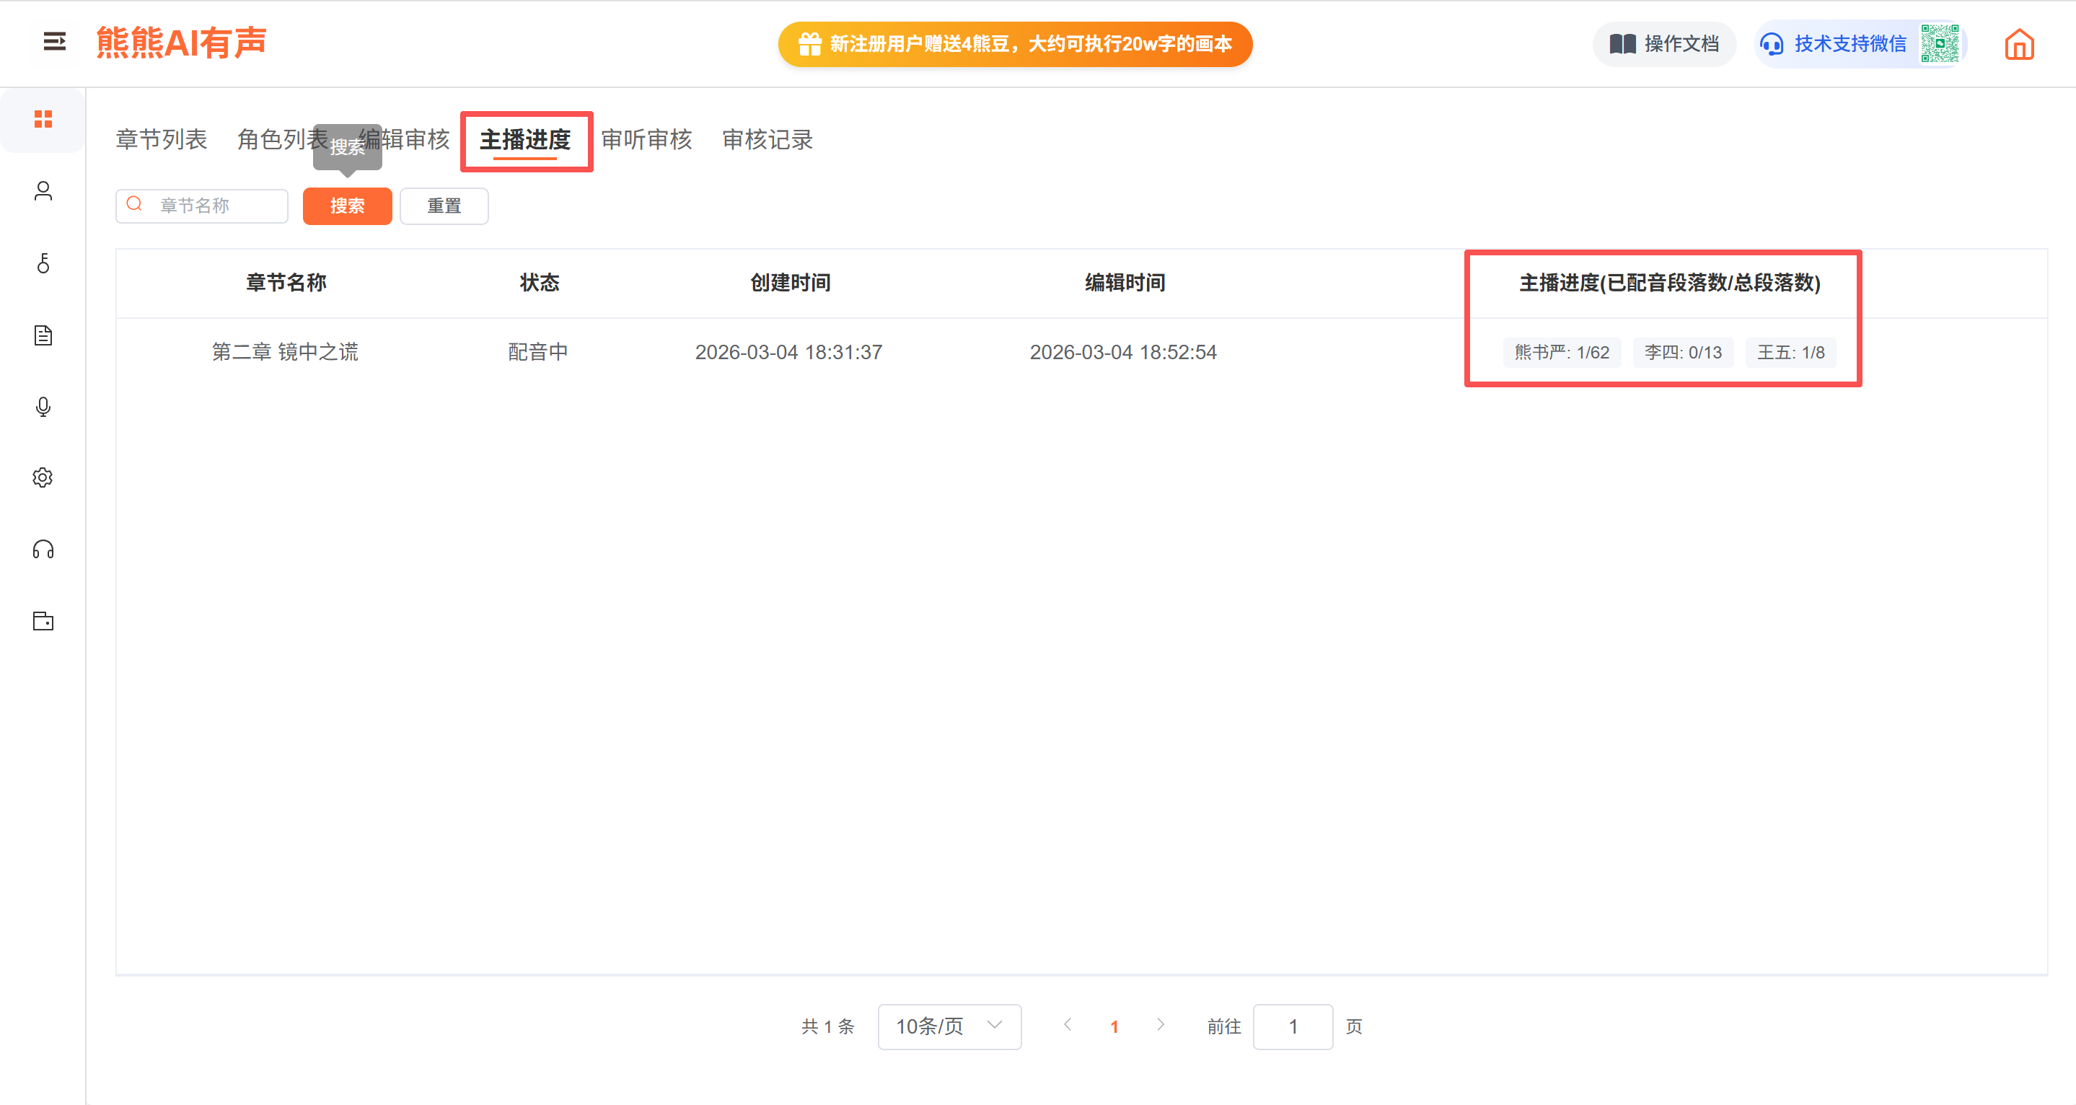Click the headphones sidebar icon
This screenshot has height=1105, width=2076.
[43, 550]
